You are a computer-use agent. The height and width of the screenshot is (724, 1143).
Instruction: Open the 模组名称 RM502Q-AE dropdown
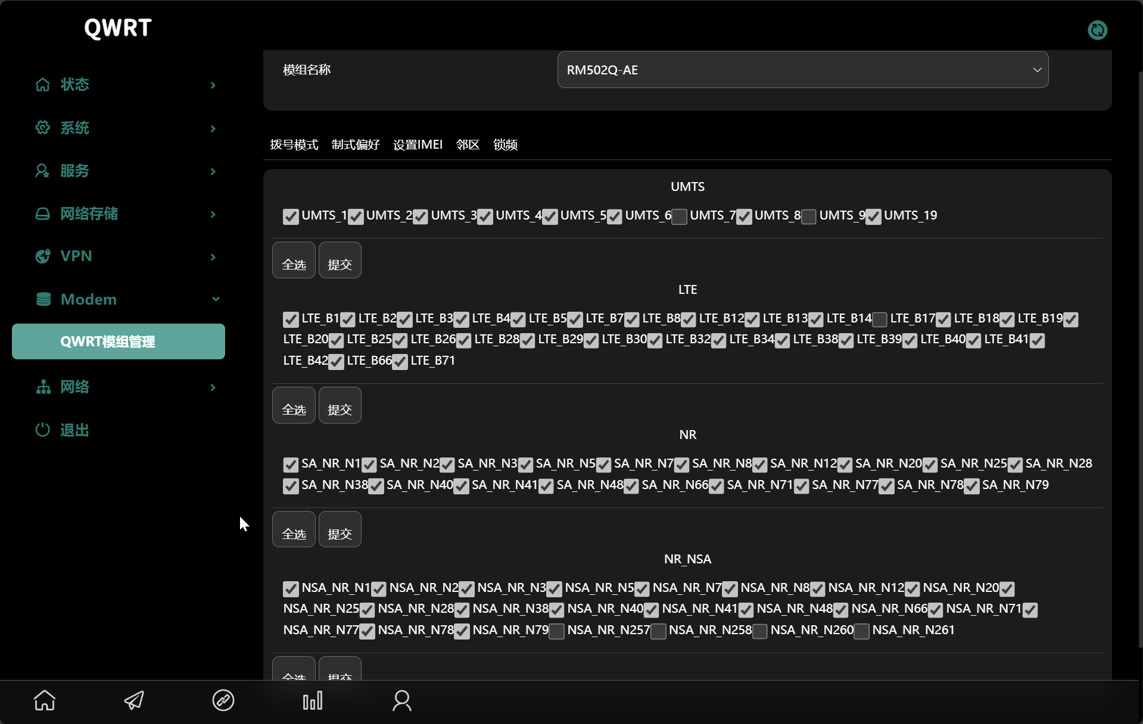(802, 70)
